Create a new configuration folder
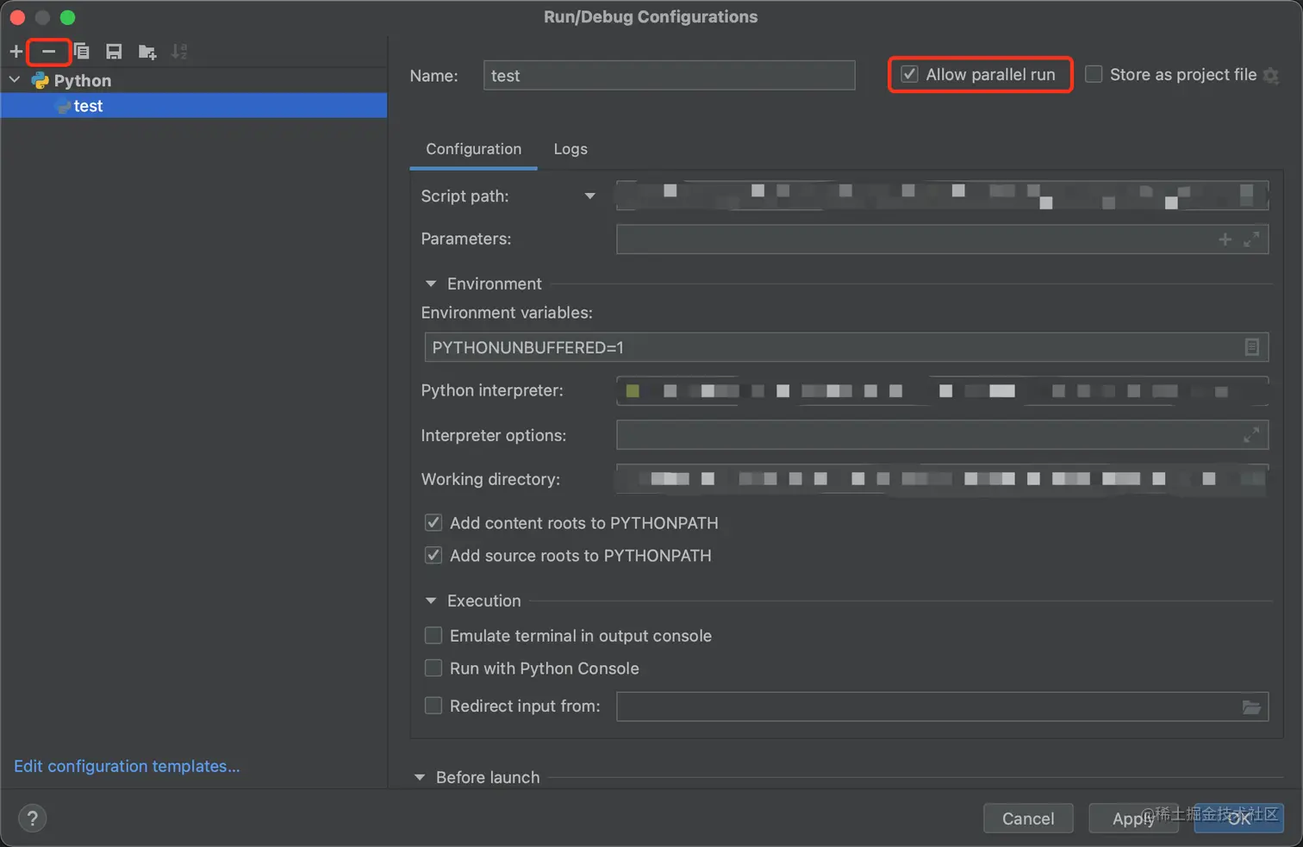The image size is (1303, 847). pyautogui.click(x=147, y=52)
